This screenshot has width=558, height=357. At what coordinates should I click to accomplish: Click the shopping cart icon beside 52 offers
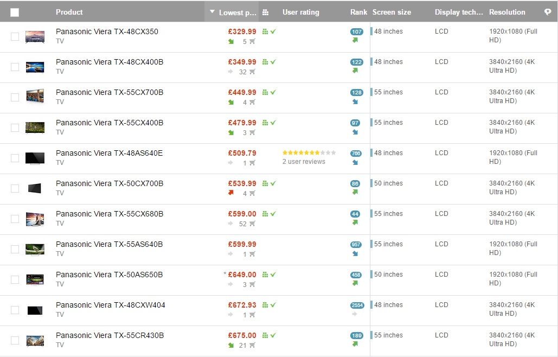click(252, 224)
